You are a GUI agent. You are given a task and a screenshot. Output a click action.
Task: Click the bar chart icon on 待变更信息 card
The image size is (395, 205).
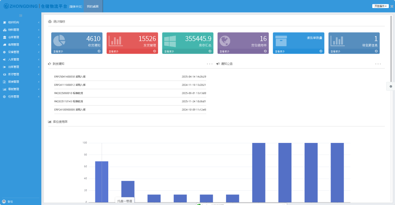(x=337, y=41)
